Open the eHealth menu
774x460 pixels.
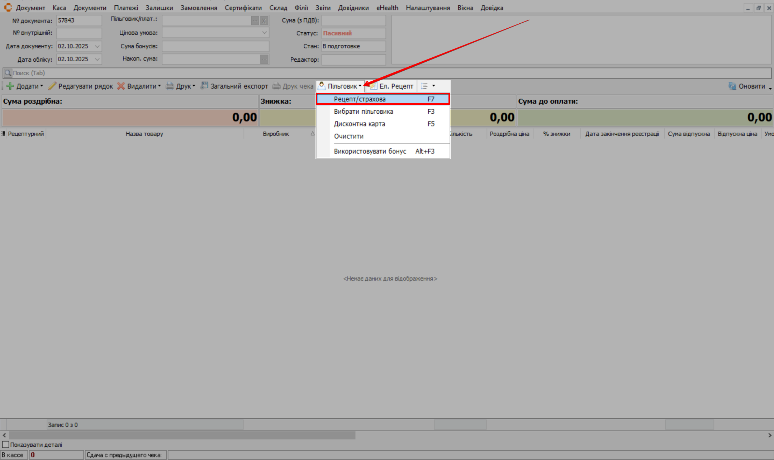click(x=387, y=8)
